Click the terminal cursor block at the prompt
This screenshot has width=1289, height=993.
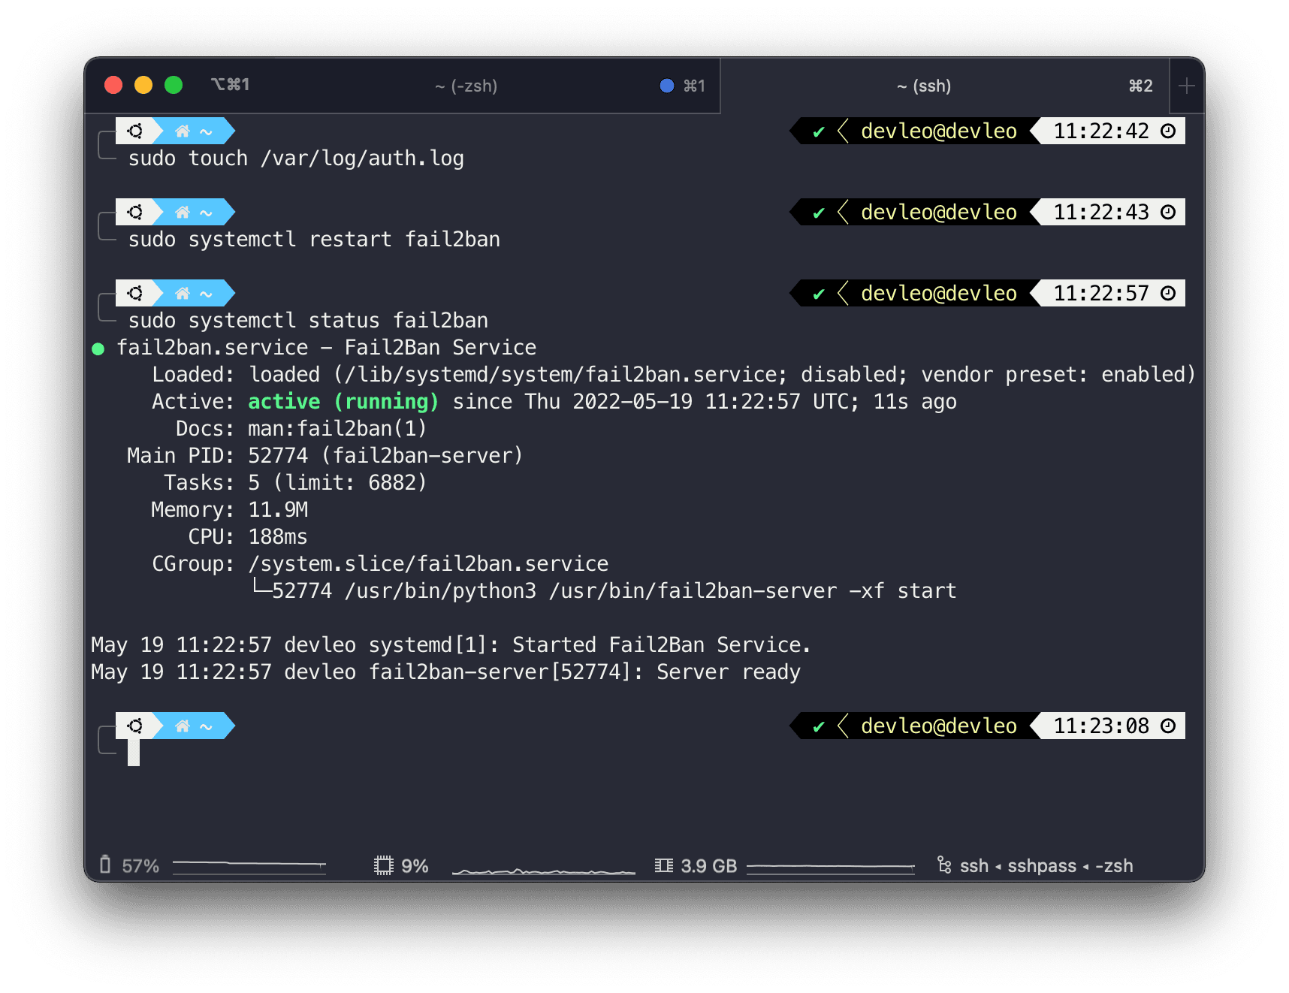[134, 753]
